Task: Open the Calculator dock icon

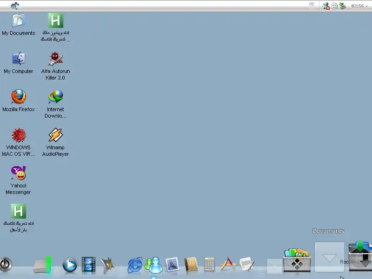Action: 209,264
